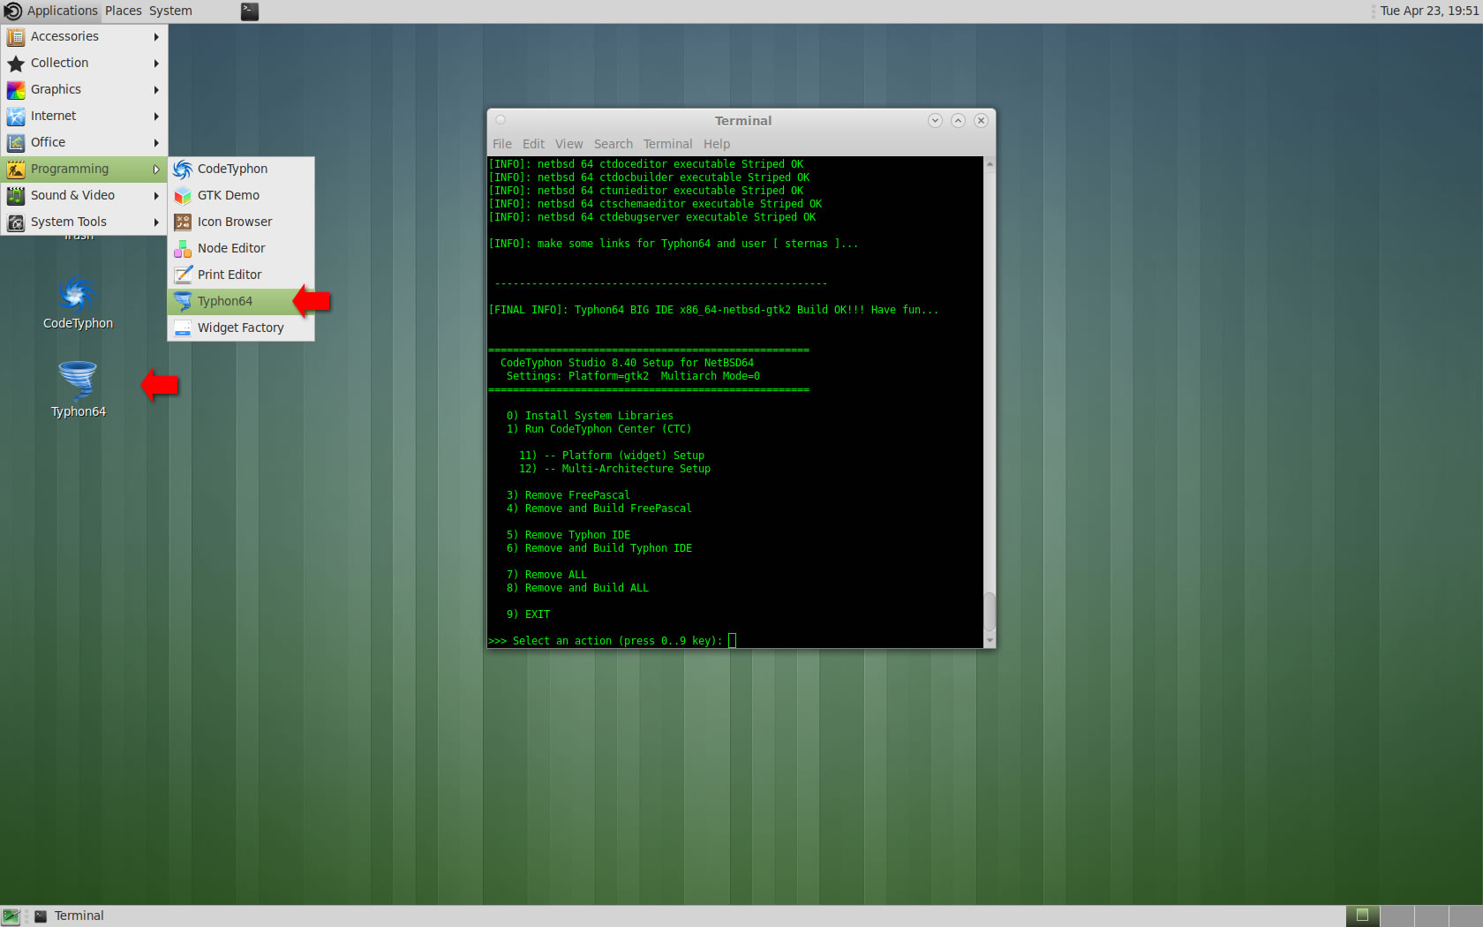The width and height of the screenshot is (1483, 927).
Task: Expand the Internet submenu arrow
Action: (156, 116)
